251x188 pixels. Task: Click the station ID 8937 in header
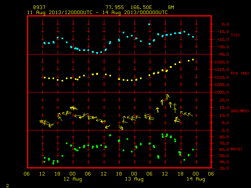pos(39,7)
